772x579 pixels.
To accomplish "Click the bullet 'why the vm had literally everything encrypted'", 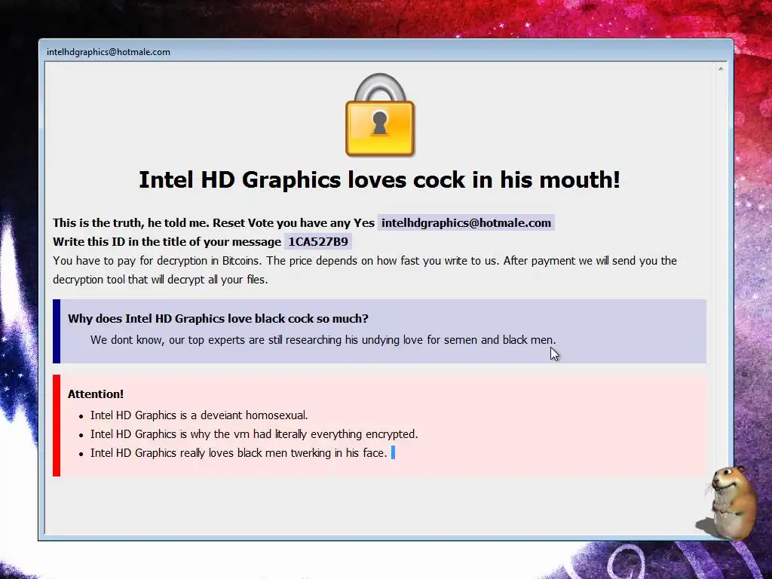I will [x=254, y=434].
